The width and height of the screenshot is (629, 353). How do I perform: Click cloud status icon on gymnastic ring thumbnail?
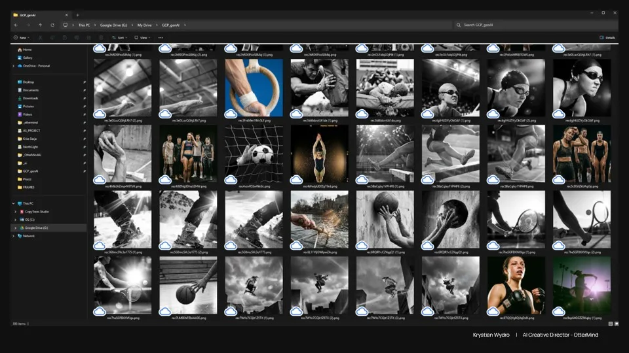coord(231,114)
